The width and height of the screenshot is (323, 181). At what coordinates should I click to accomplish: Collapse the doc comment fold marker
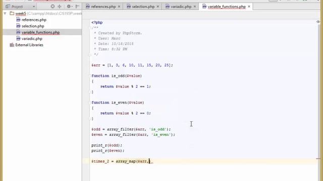(90, 28)
